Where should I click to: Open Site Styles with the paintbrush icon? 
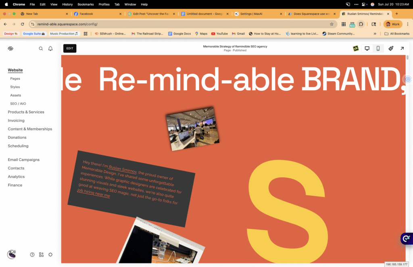[x=390, y=48]
